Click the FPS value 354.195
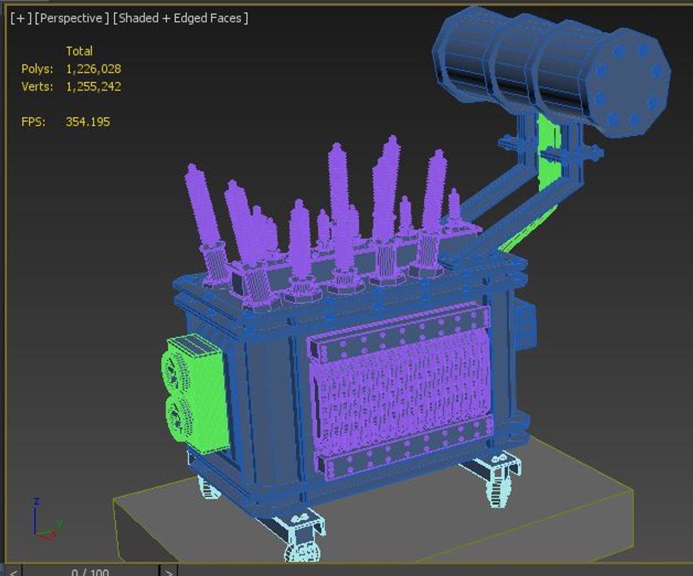 (x=87, y=122)
